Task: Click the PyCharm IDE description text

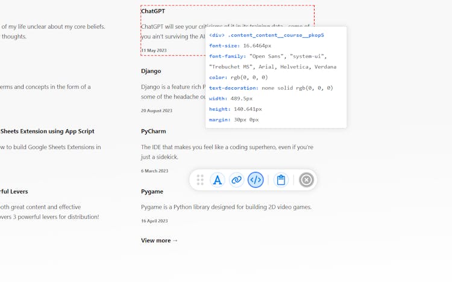Action: point(227,152)
